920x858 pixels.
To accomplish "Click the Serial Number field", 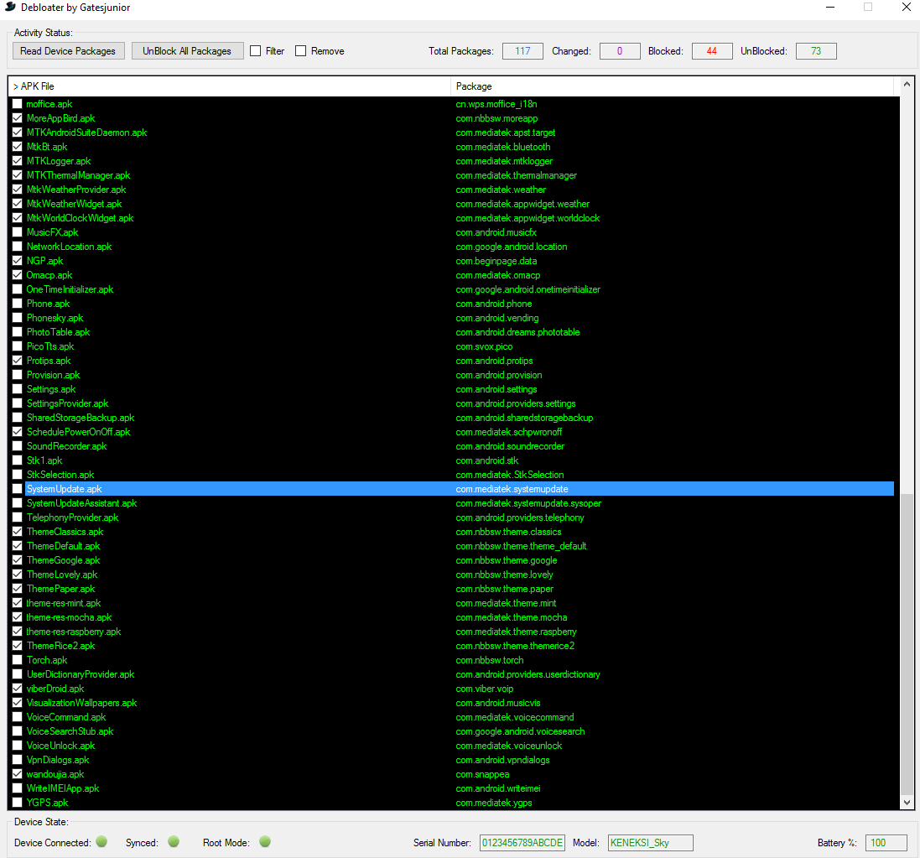I will tap(522, 843).
